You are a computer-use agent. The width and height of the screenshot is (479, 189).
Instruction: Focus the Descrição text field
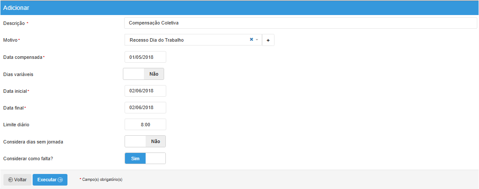click(x=300, y=23)
